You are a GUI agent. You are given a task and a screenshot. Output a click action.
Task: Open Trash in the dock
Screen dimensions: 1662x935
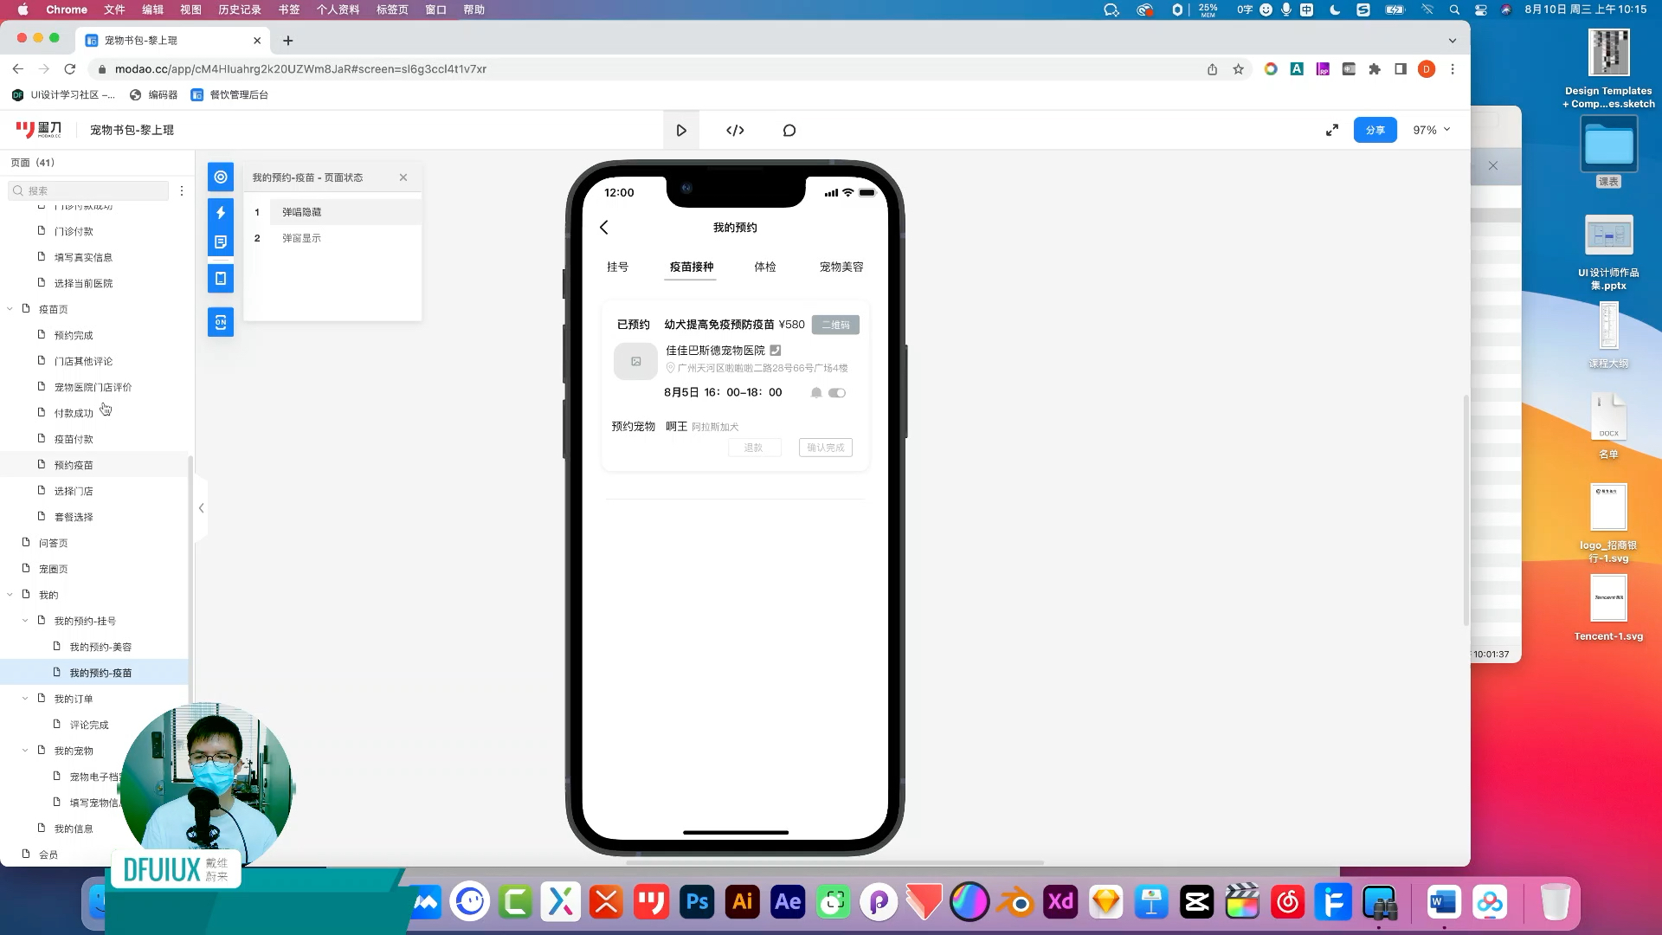1555,902
